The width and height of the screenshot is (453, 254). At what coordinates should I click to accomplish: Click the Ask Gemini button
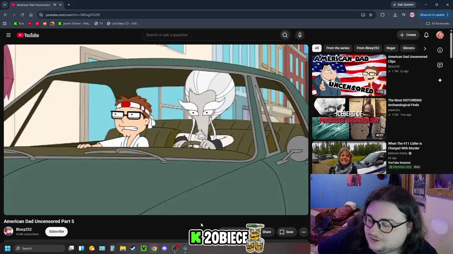click(403, 5)
